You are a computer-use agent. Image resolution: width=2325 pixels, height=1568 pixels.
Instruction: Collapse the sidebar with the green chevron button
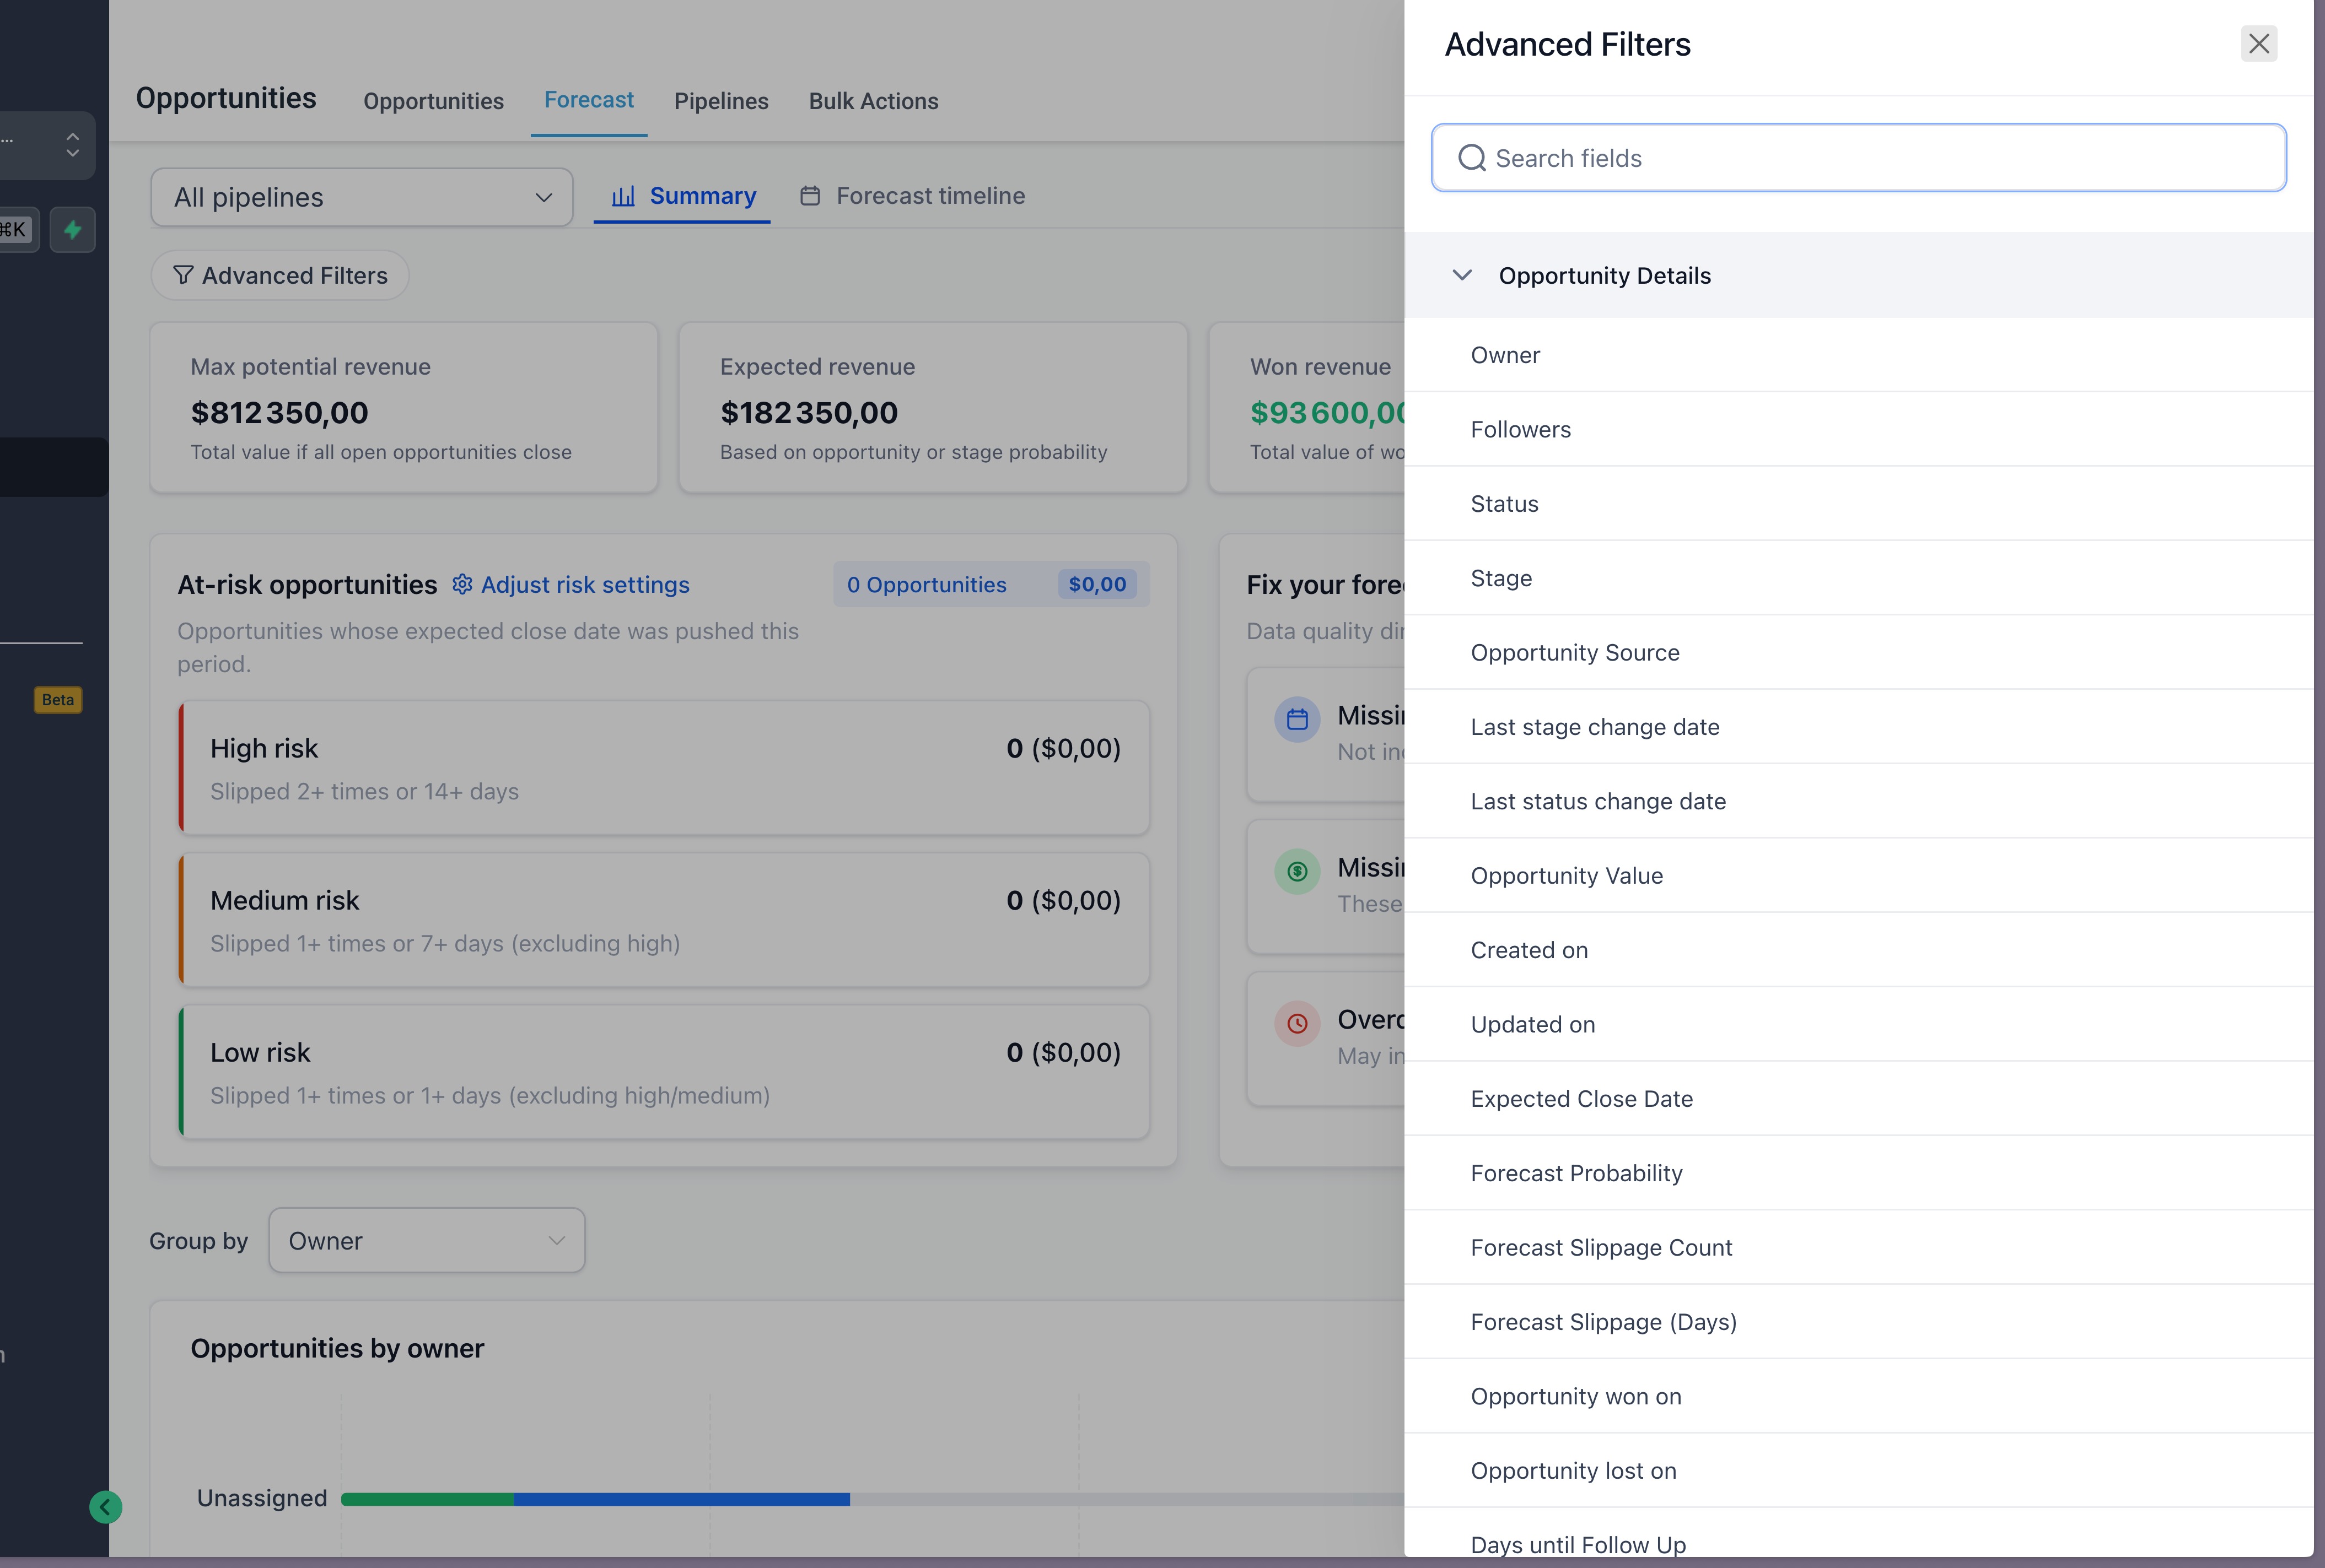pos(105,1507)
